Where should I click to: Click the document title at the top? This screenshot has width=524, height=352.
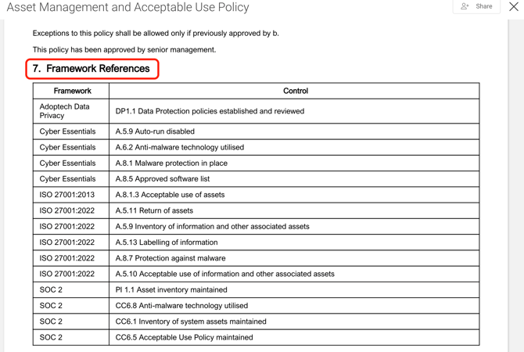[x=127, y=8]
